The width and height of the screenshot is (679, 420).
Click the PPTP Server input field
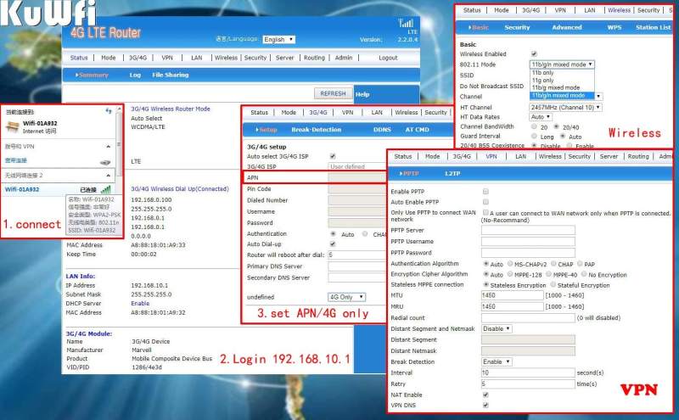click(x=528, y=230)
